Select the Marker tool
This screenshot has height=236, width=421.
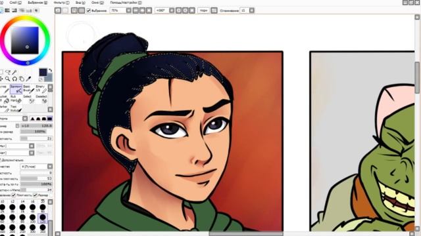tap(5, 109)
